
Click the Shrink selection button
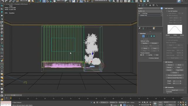[145, 48]
